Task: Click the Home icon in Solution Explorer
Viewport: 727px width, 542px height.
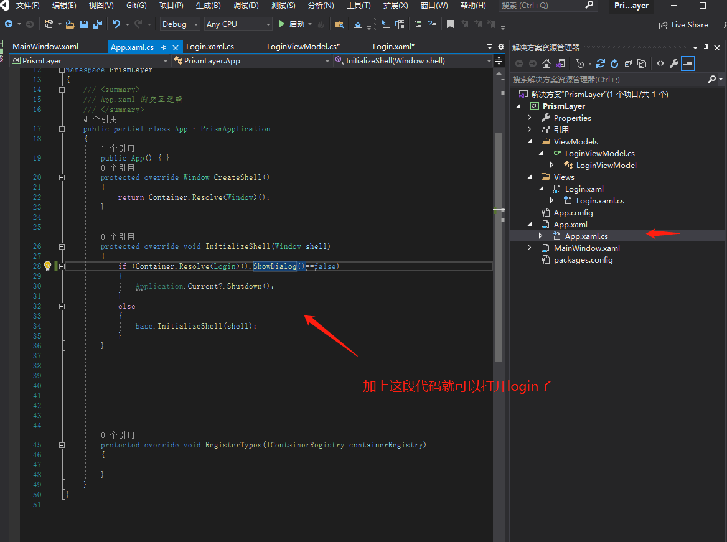Action: tap(546, 63)
